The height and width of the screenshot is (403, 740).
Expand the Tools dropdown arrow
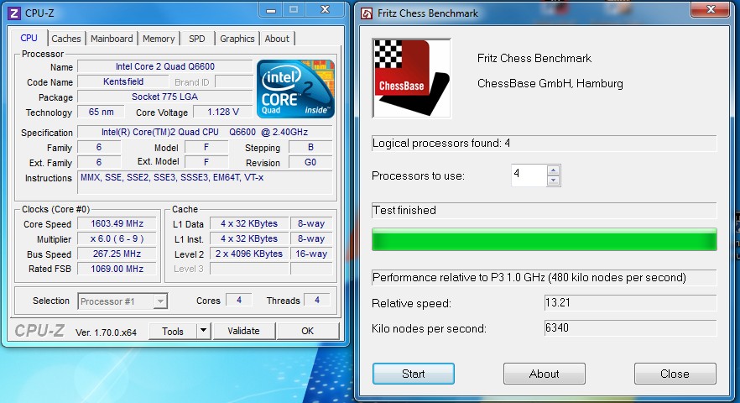click(x=203, y=331)
